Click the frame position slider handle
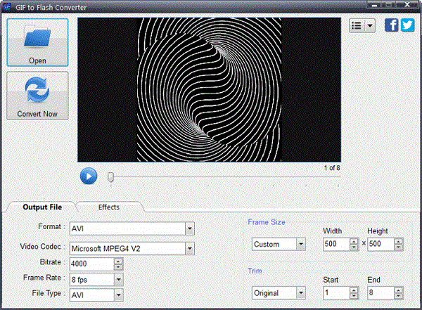This screenshot has height=310, width=422. tap(110, 177)
